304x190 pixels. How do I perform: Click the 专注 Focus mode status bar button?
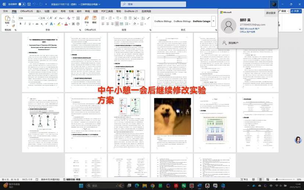[244, 180]
